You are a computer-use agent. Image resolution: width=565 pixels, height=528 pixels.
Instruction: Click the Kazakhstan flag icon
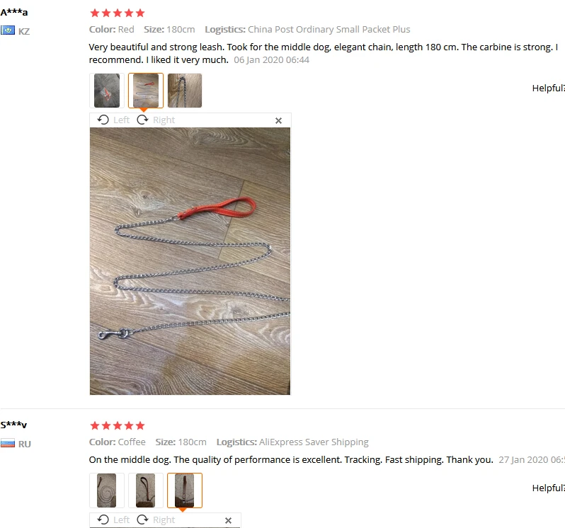click(x=8, y=30)
